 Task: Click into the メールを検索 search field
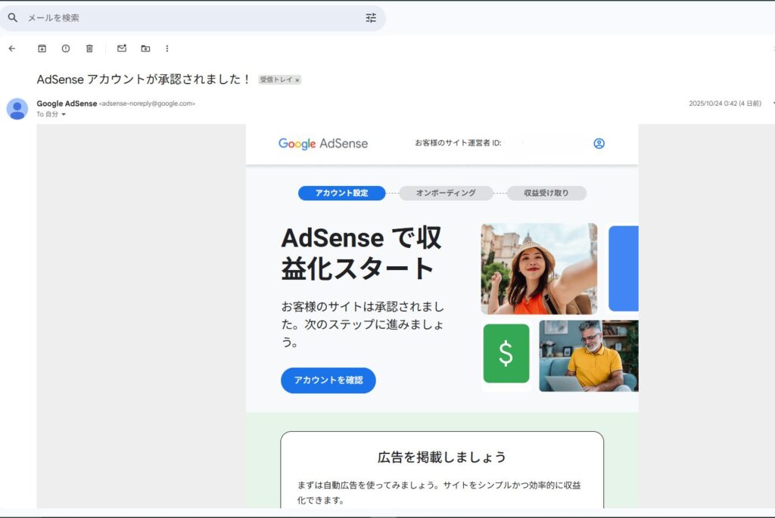(189, 17)
